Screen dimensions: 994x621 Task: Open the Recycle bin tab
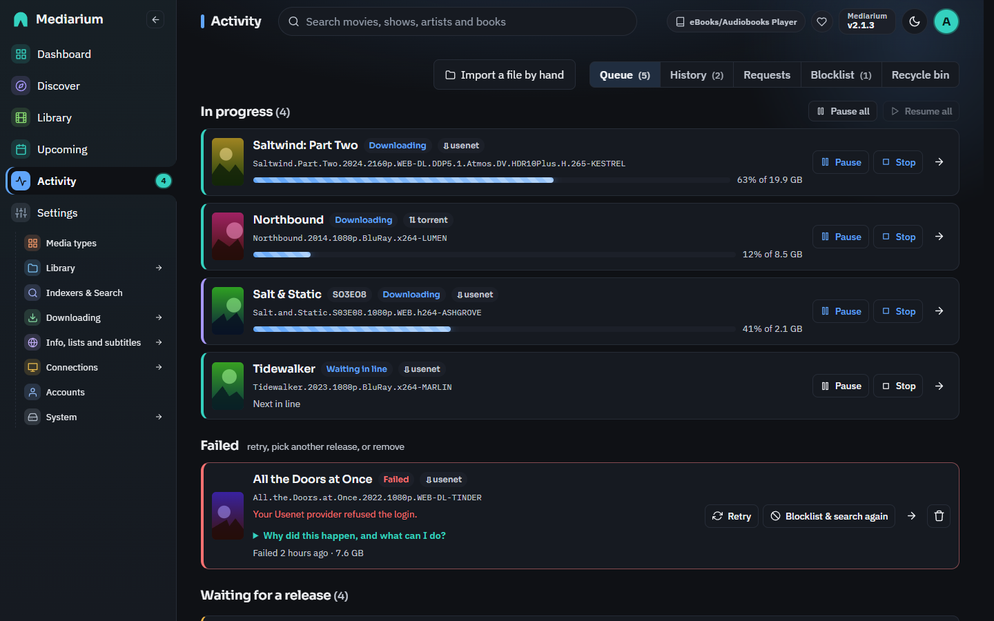[x=920, y=75]
